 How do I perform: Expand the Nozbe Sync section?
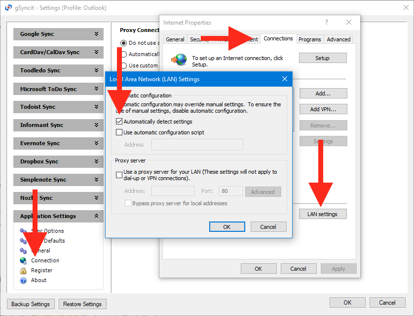click(58, 198)
